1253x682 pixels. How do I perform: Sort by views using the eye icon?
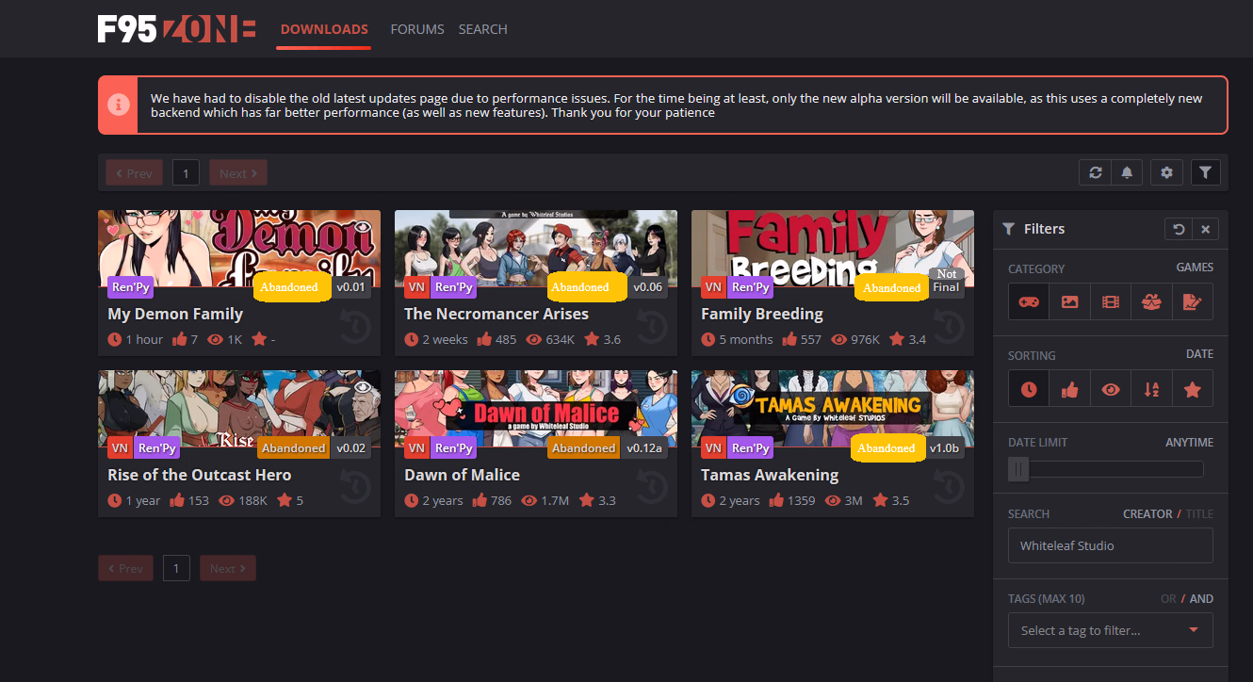pos(1111,389)
